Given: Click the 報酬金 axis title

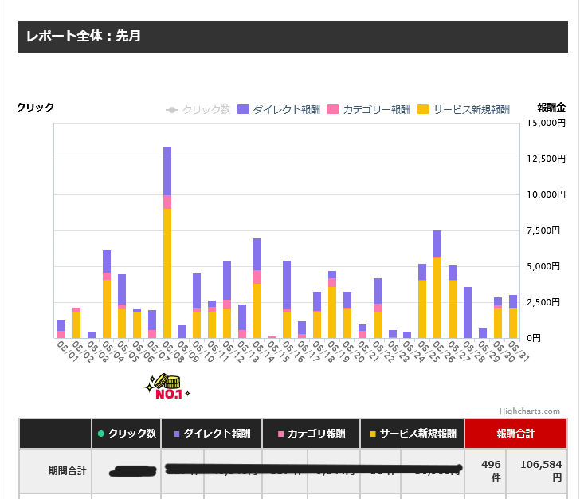Looking at the screenshot, I should (551, 108).
